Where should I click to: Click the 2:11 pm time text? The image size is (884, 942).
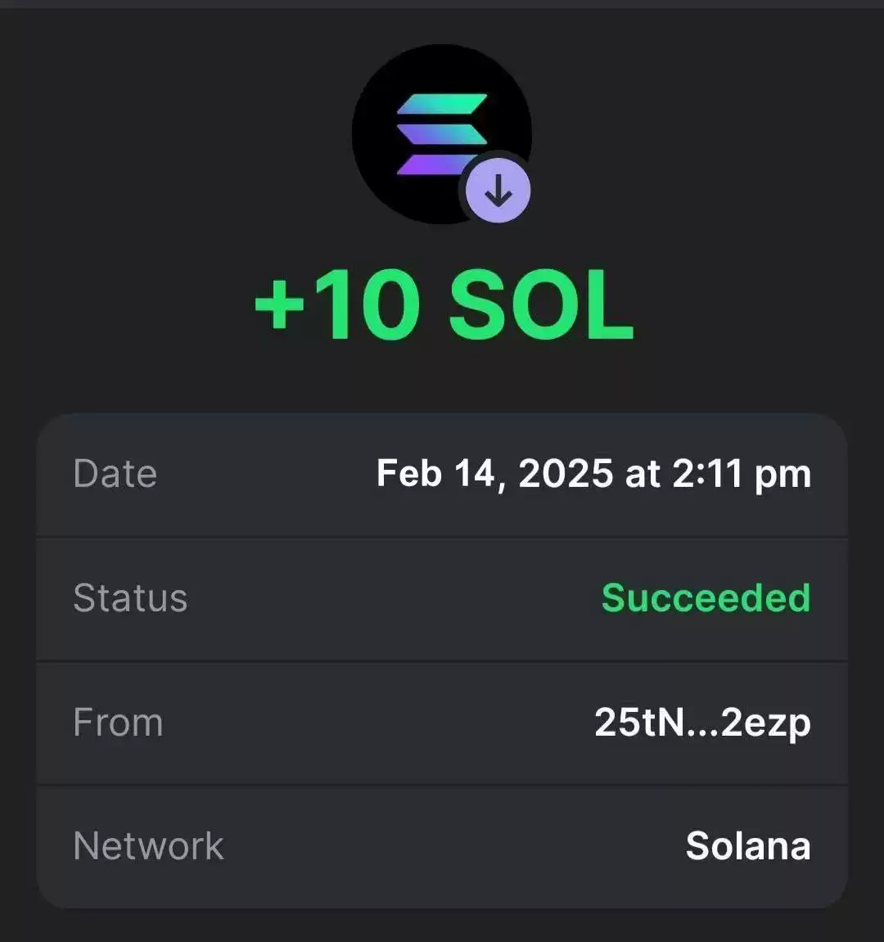click(742, 474)
